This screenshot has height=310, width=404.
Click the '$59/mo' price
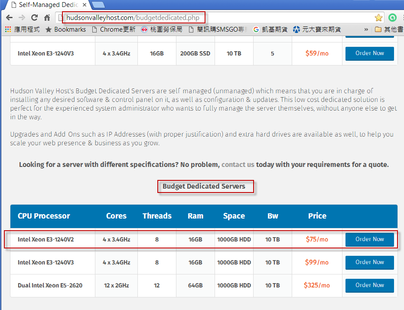pyautogui.click(x=317, y=53)
